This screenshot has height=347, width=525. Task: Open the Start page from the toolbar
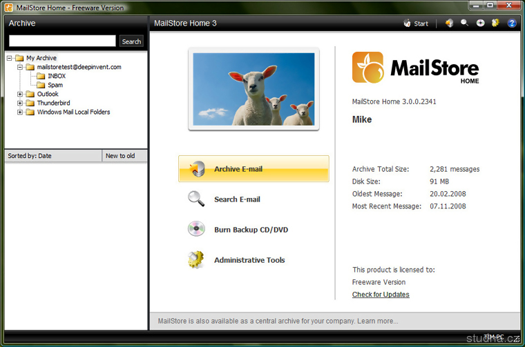click(416, 23)
